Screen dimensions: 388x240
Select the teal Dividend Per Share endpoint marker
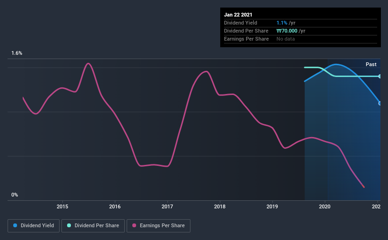point(379,76)
